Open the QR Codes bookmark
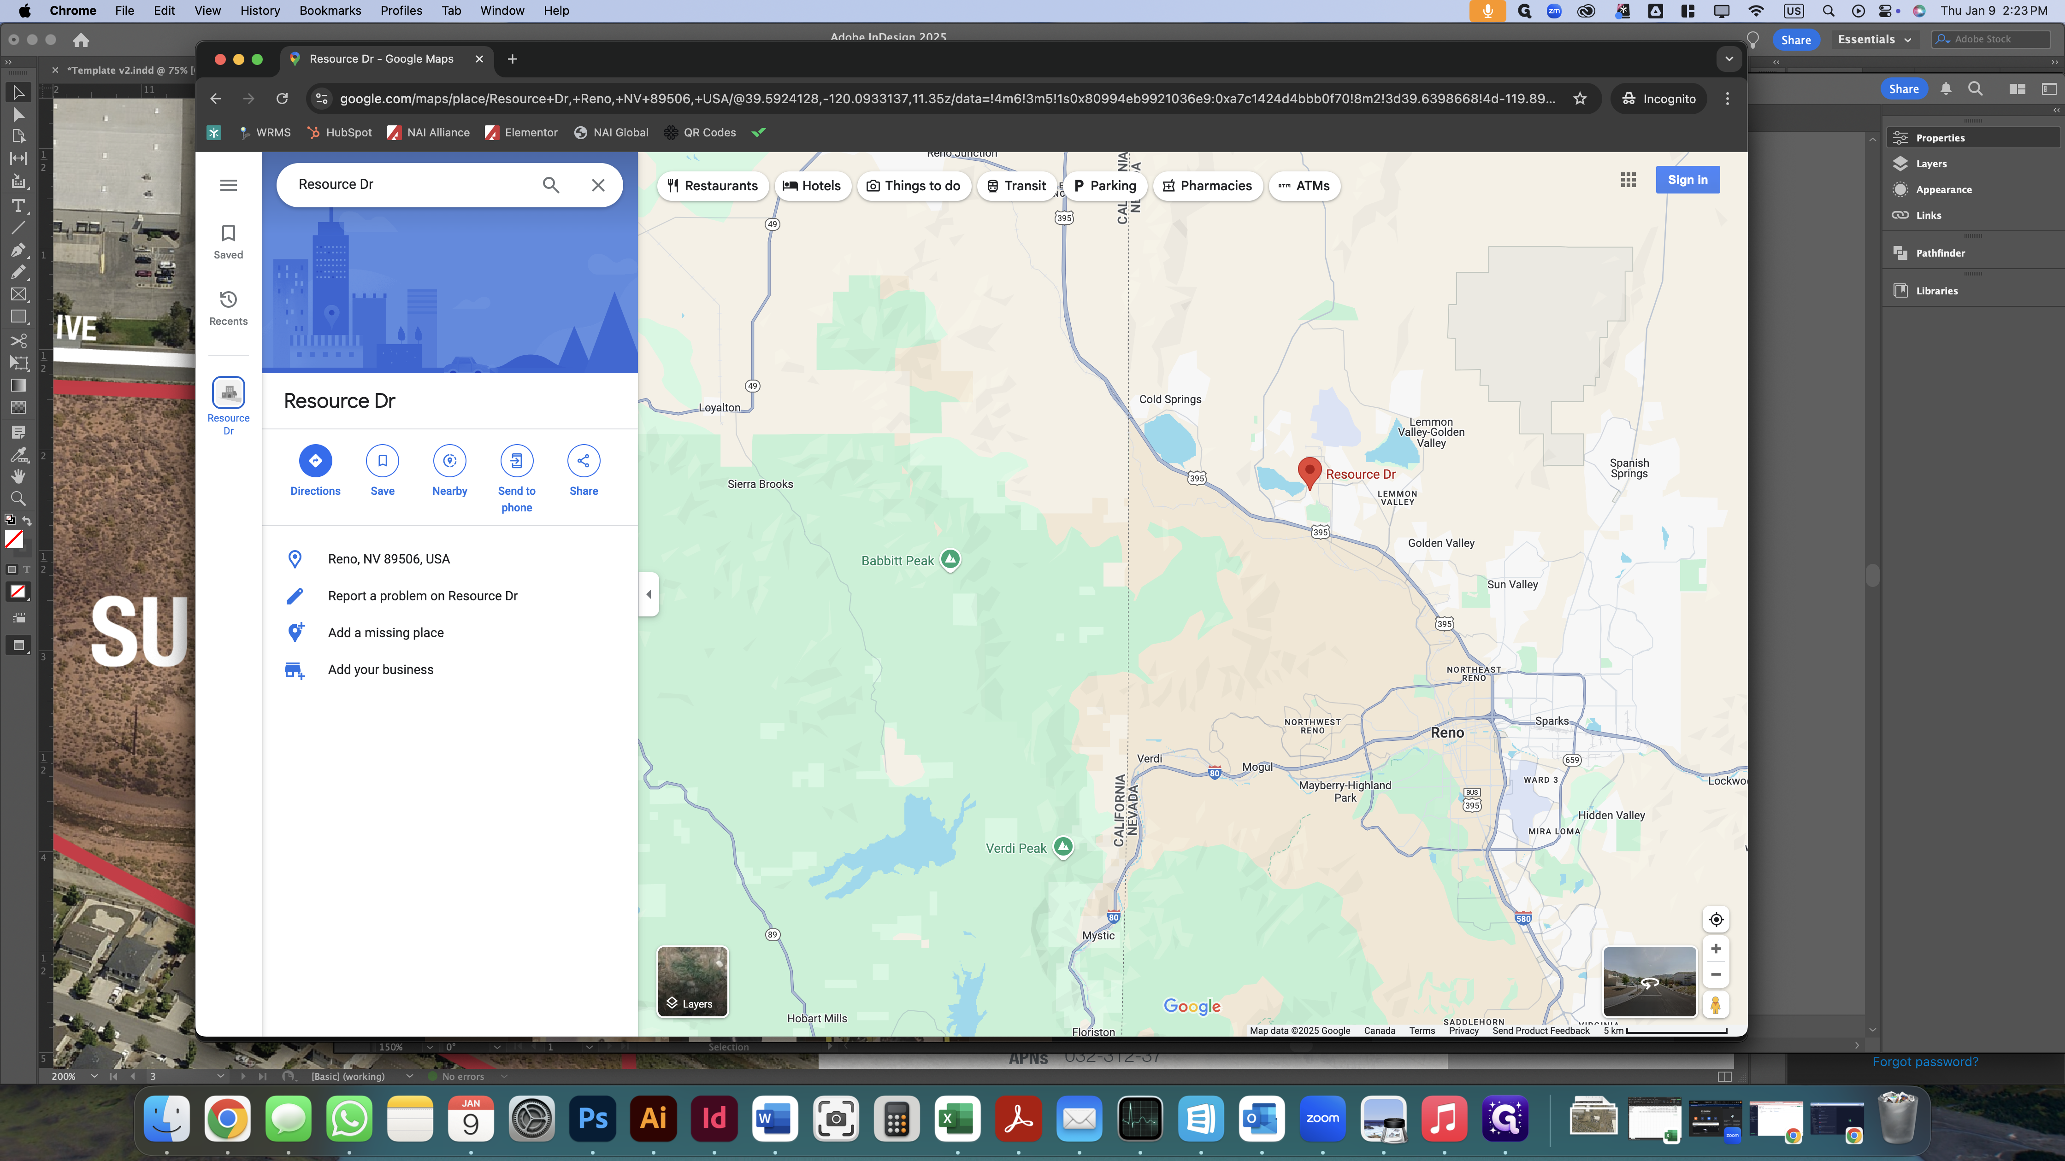 (700, 132)
